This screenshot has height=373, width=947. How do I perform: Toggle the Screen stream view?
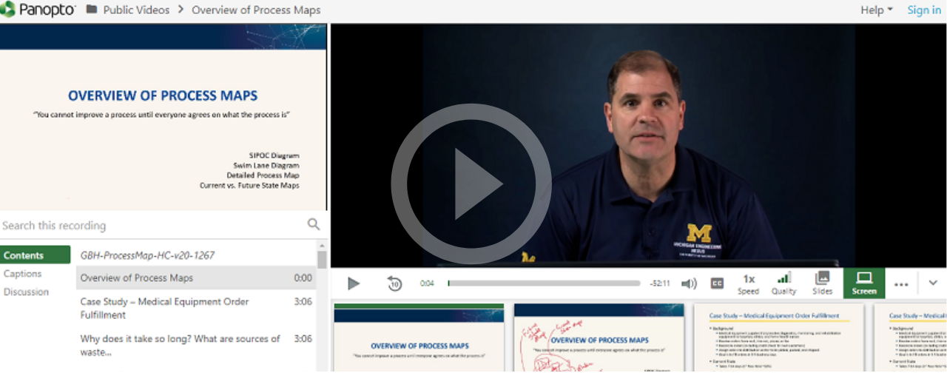pyautogui.click(x=864, y=283)
